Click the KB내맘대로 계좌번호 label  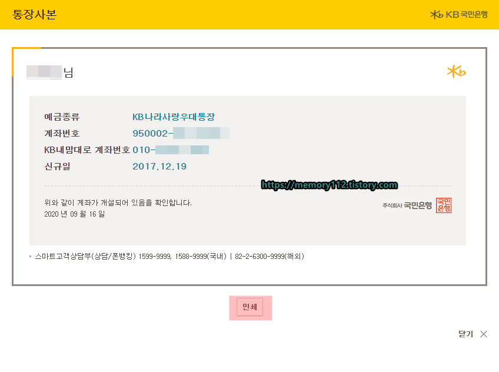(x=87, y=150)
